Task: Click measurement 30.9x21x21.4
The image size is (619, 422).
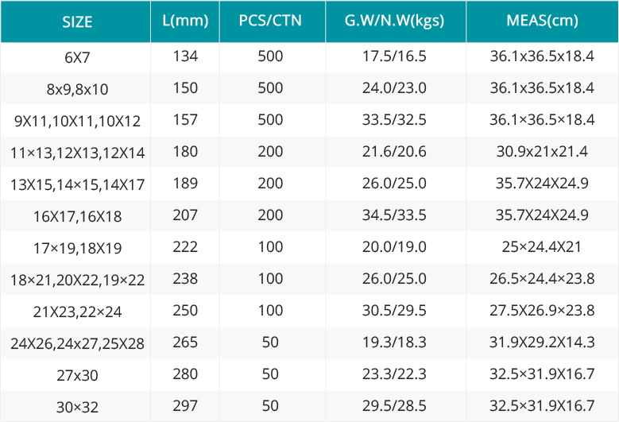Action: (542, 152)
